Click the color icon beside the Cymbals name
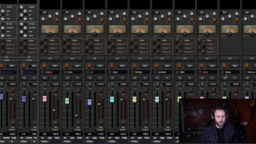Screen dimensions: 256x144 pyautogui.click(x=155, y=72)
